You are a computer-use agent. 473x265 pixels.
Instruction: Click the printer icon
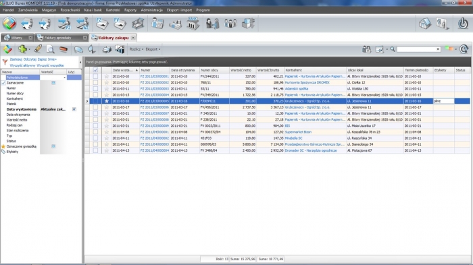pyautogui.click(x=107, y=49)
